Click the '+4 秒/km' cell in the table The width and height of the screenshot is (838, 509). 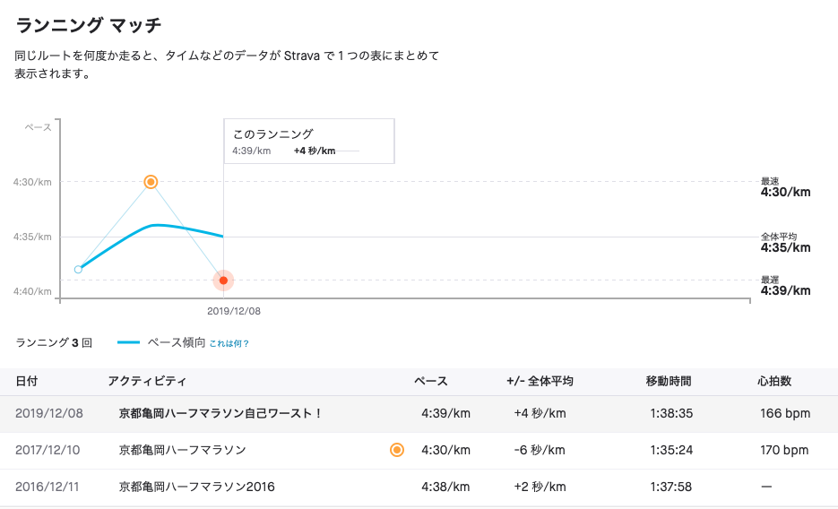pyautogui.click(x=540, y=413)
